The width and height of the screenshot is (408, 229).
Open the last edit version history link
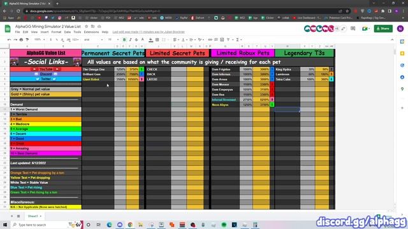(x=149, y=32)
